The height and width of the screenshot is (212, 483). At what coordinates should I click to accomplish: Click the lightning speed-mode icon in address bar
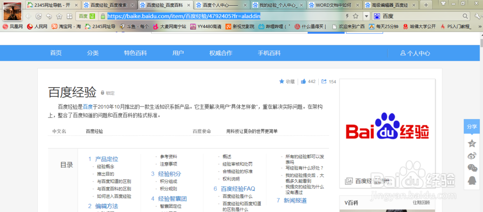[347, 16]
